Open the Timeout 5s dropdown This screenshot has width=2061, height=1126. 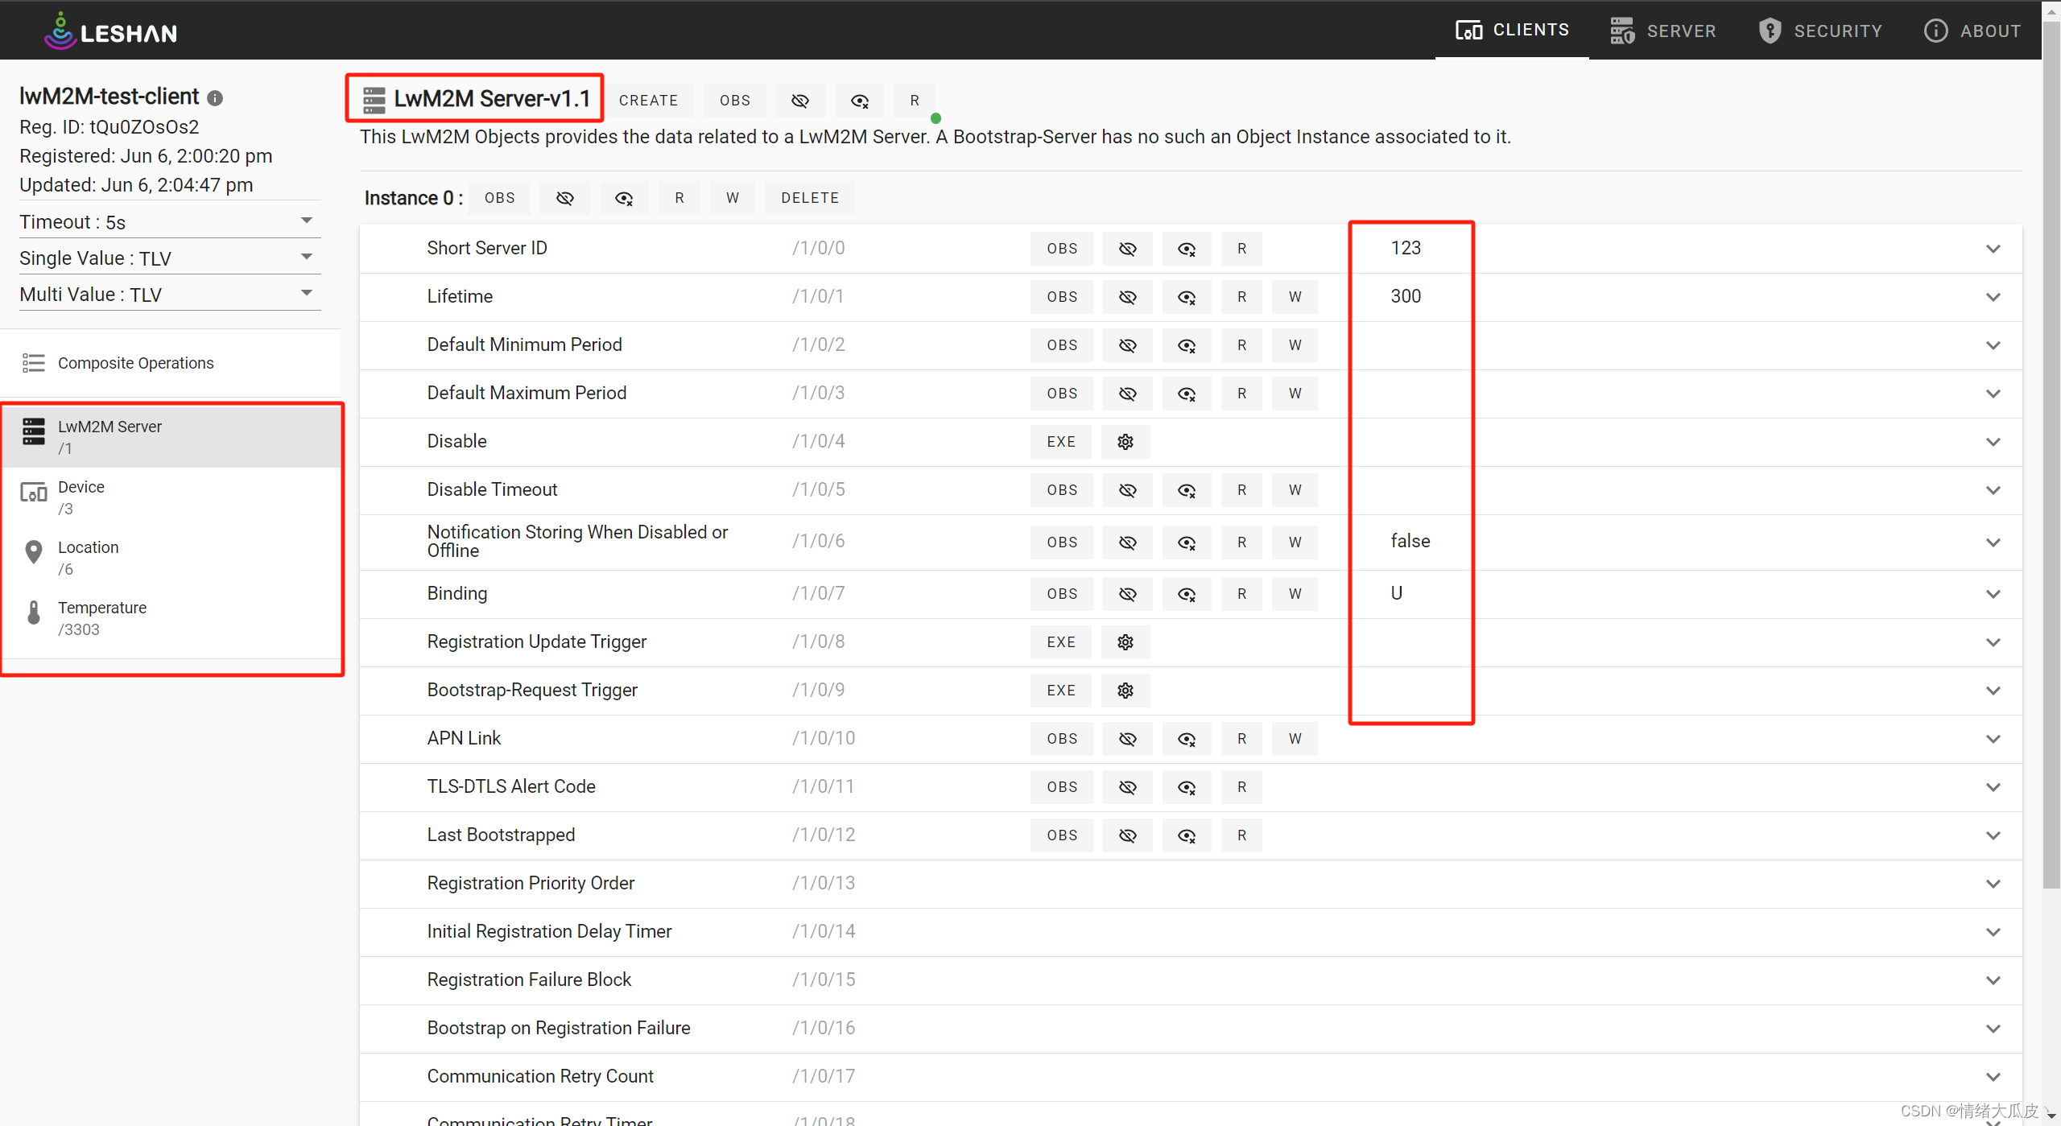(x=169, y=221)
